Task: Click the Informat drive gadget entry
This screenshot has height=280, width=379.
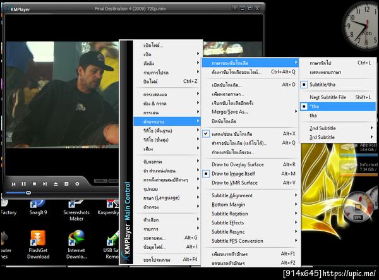Action: 359,167
